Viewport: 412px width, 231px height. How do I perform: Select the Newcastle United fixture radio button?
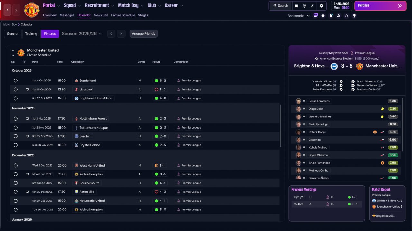15,201
